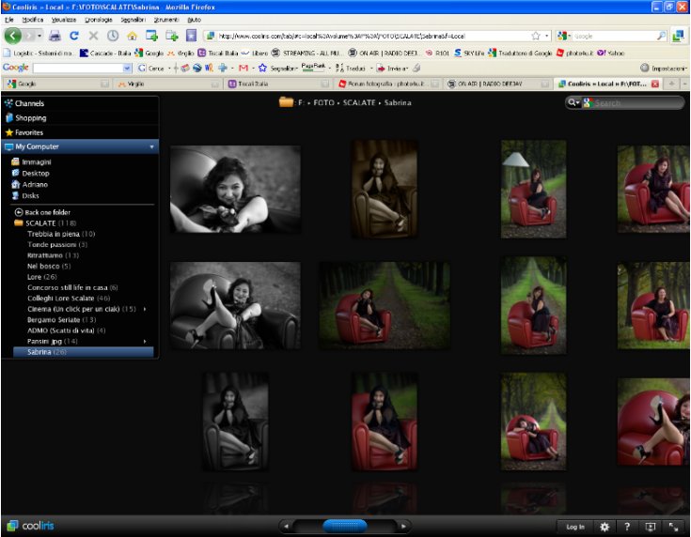The height and width of the screenshot is (537, 691).
Task: Switch to the Forum fotografia browser tab
Action: pyautogui.click(x=387, y=84)
